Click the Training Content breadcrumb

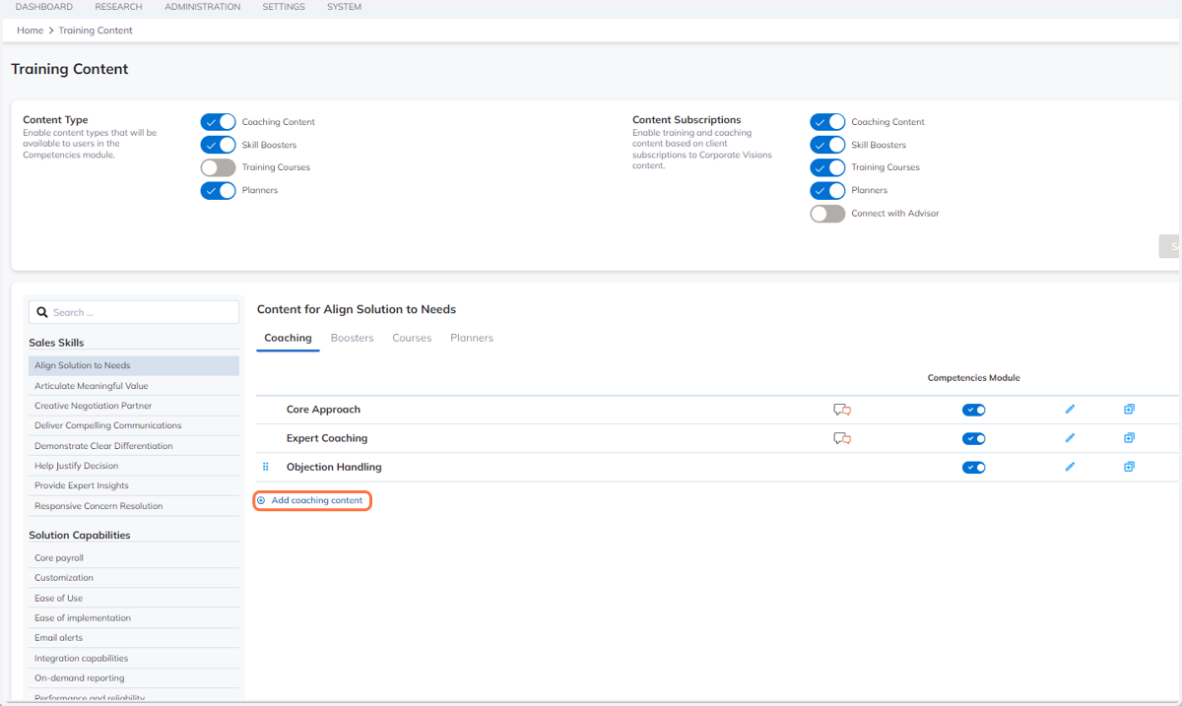[96, 31]
